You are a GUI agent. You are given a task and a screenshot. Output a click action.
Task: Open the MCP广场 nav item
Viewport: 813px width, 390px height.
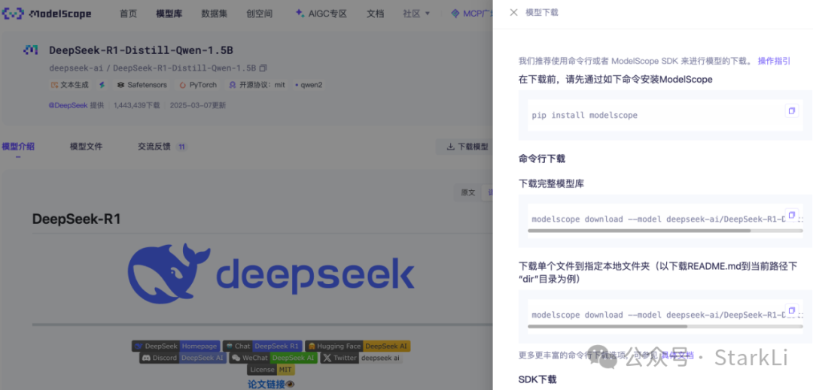[471, 14]
